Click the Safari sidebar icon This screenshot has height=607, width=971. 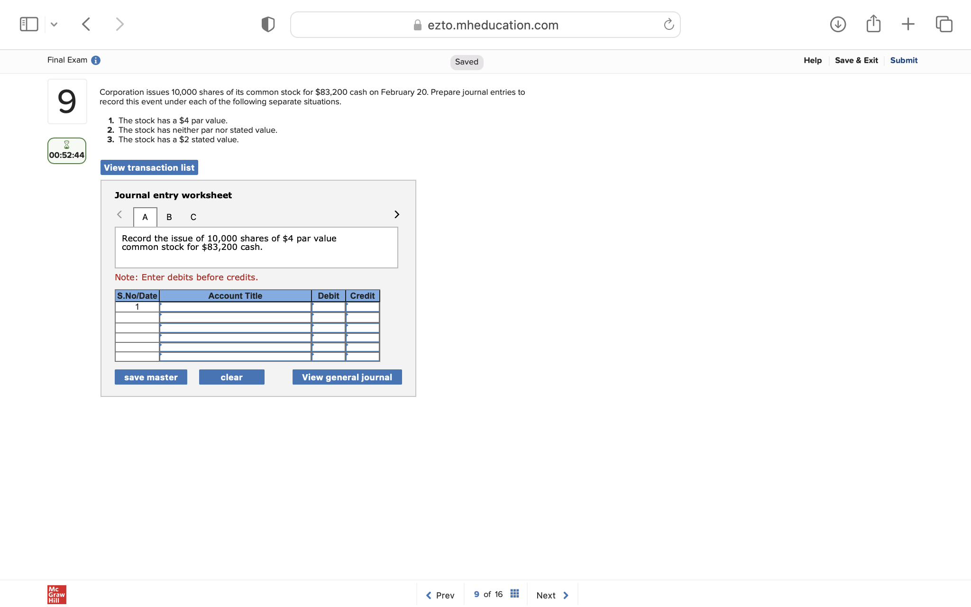pyautogui.click(x=28, y=24)
